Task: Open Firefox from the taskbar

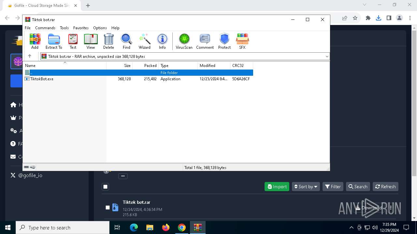Action: click(166, 227)
